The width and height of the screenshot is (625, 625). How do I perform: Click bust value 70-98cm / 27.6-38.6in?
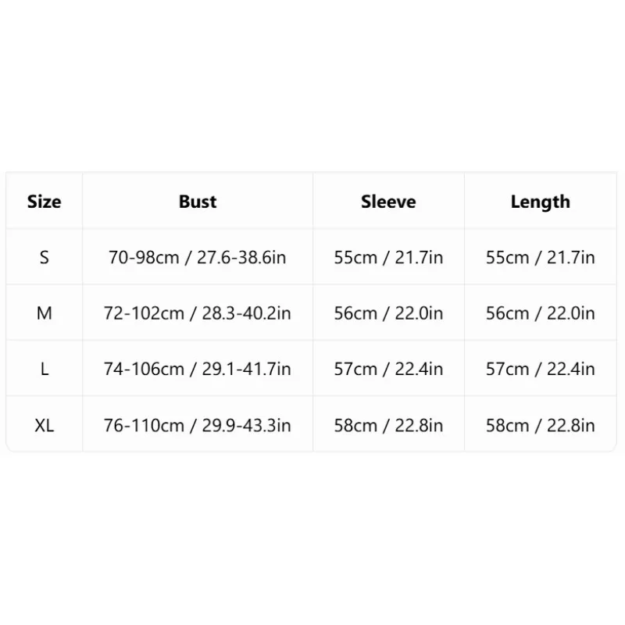[x=198, y=258]
